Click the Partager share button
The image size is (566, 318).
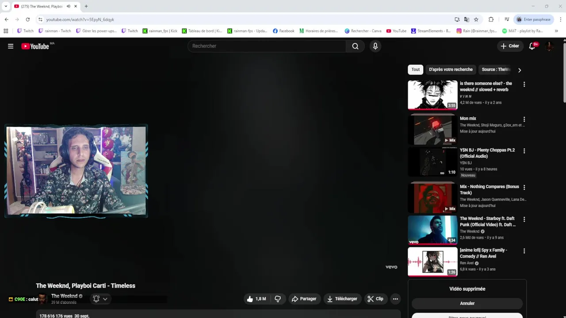[x=304, y=299]
